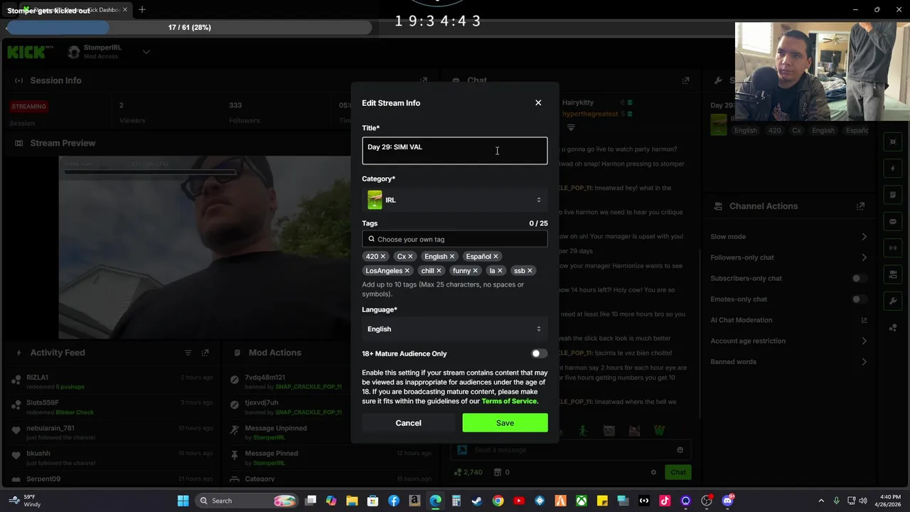Toggle 18+ Mature Audience Only switch
The height and width of the screenshot is (512, 910).
pos(540,353)
